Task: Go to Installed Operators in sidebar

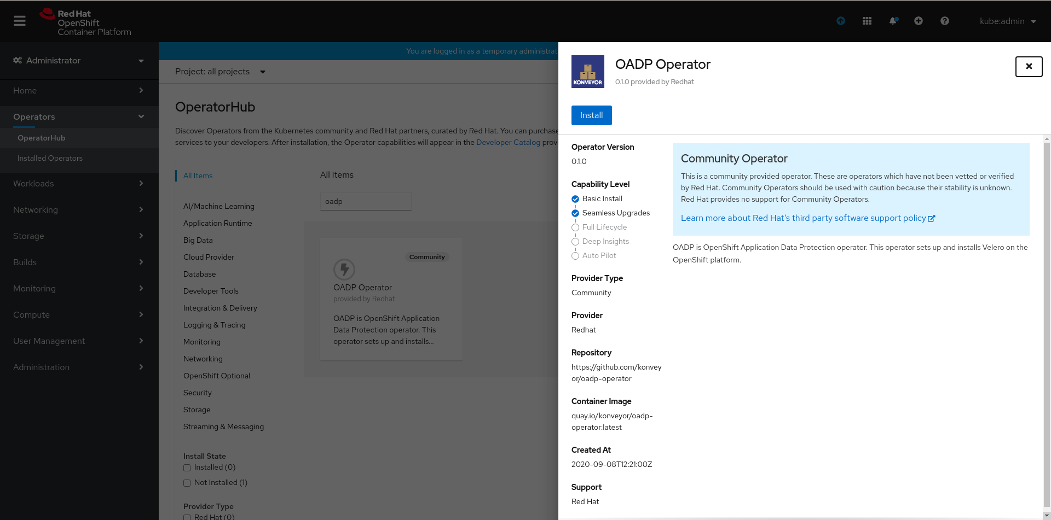Action: coord(79,158)
